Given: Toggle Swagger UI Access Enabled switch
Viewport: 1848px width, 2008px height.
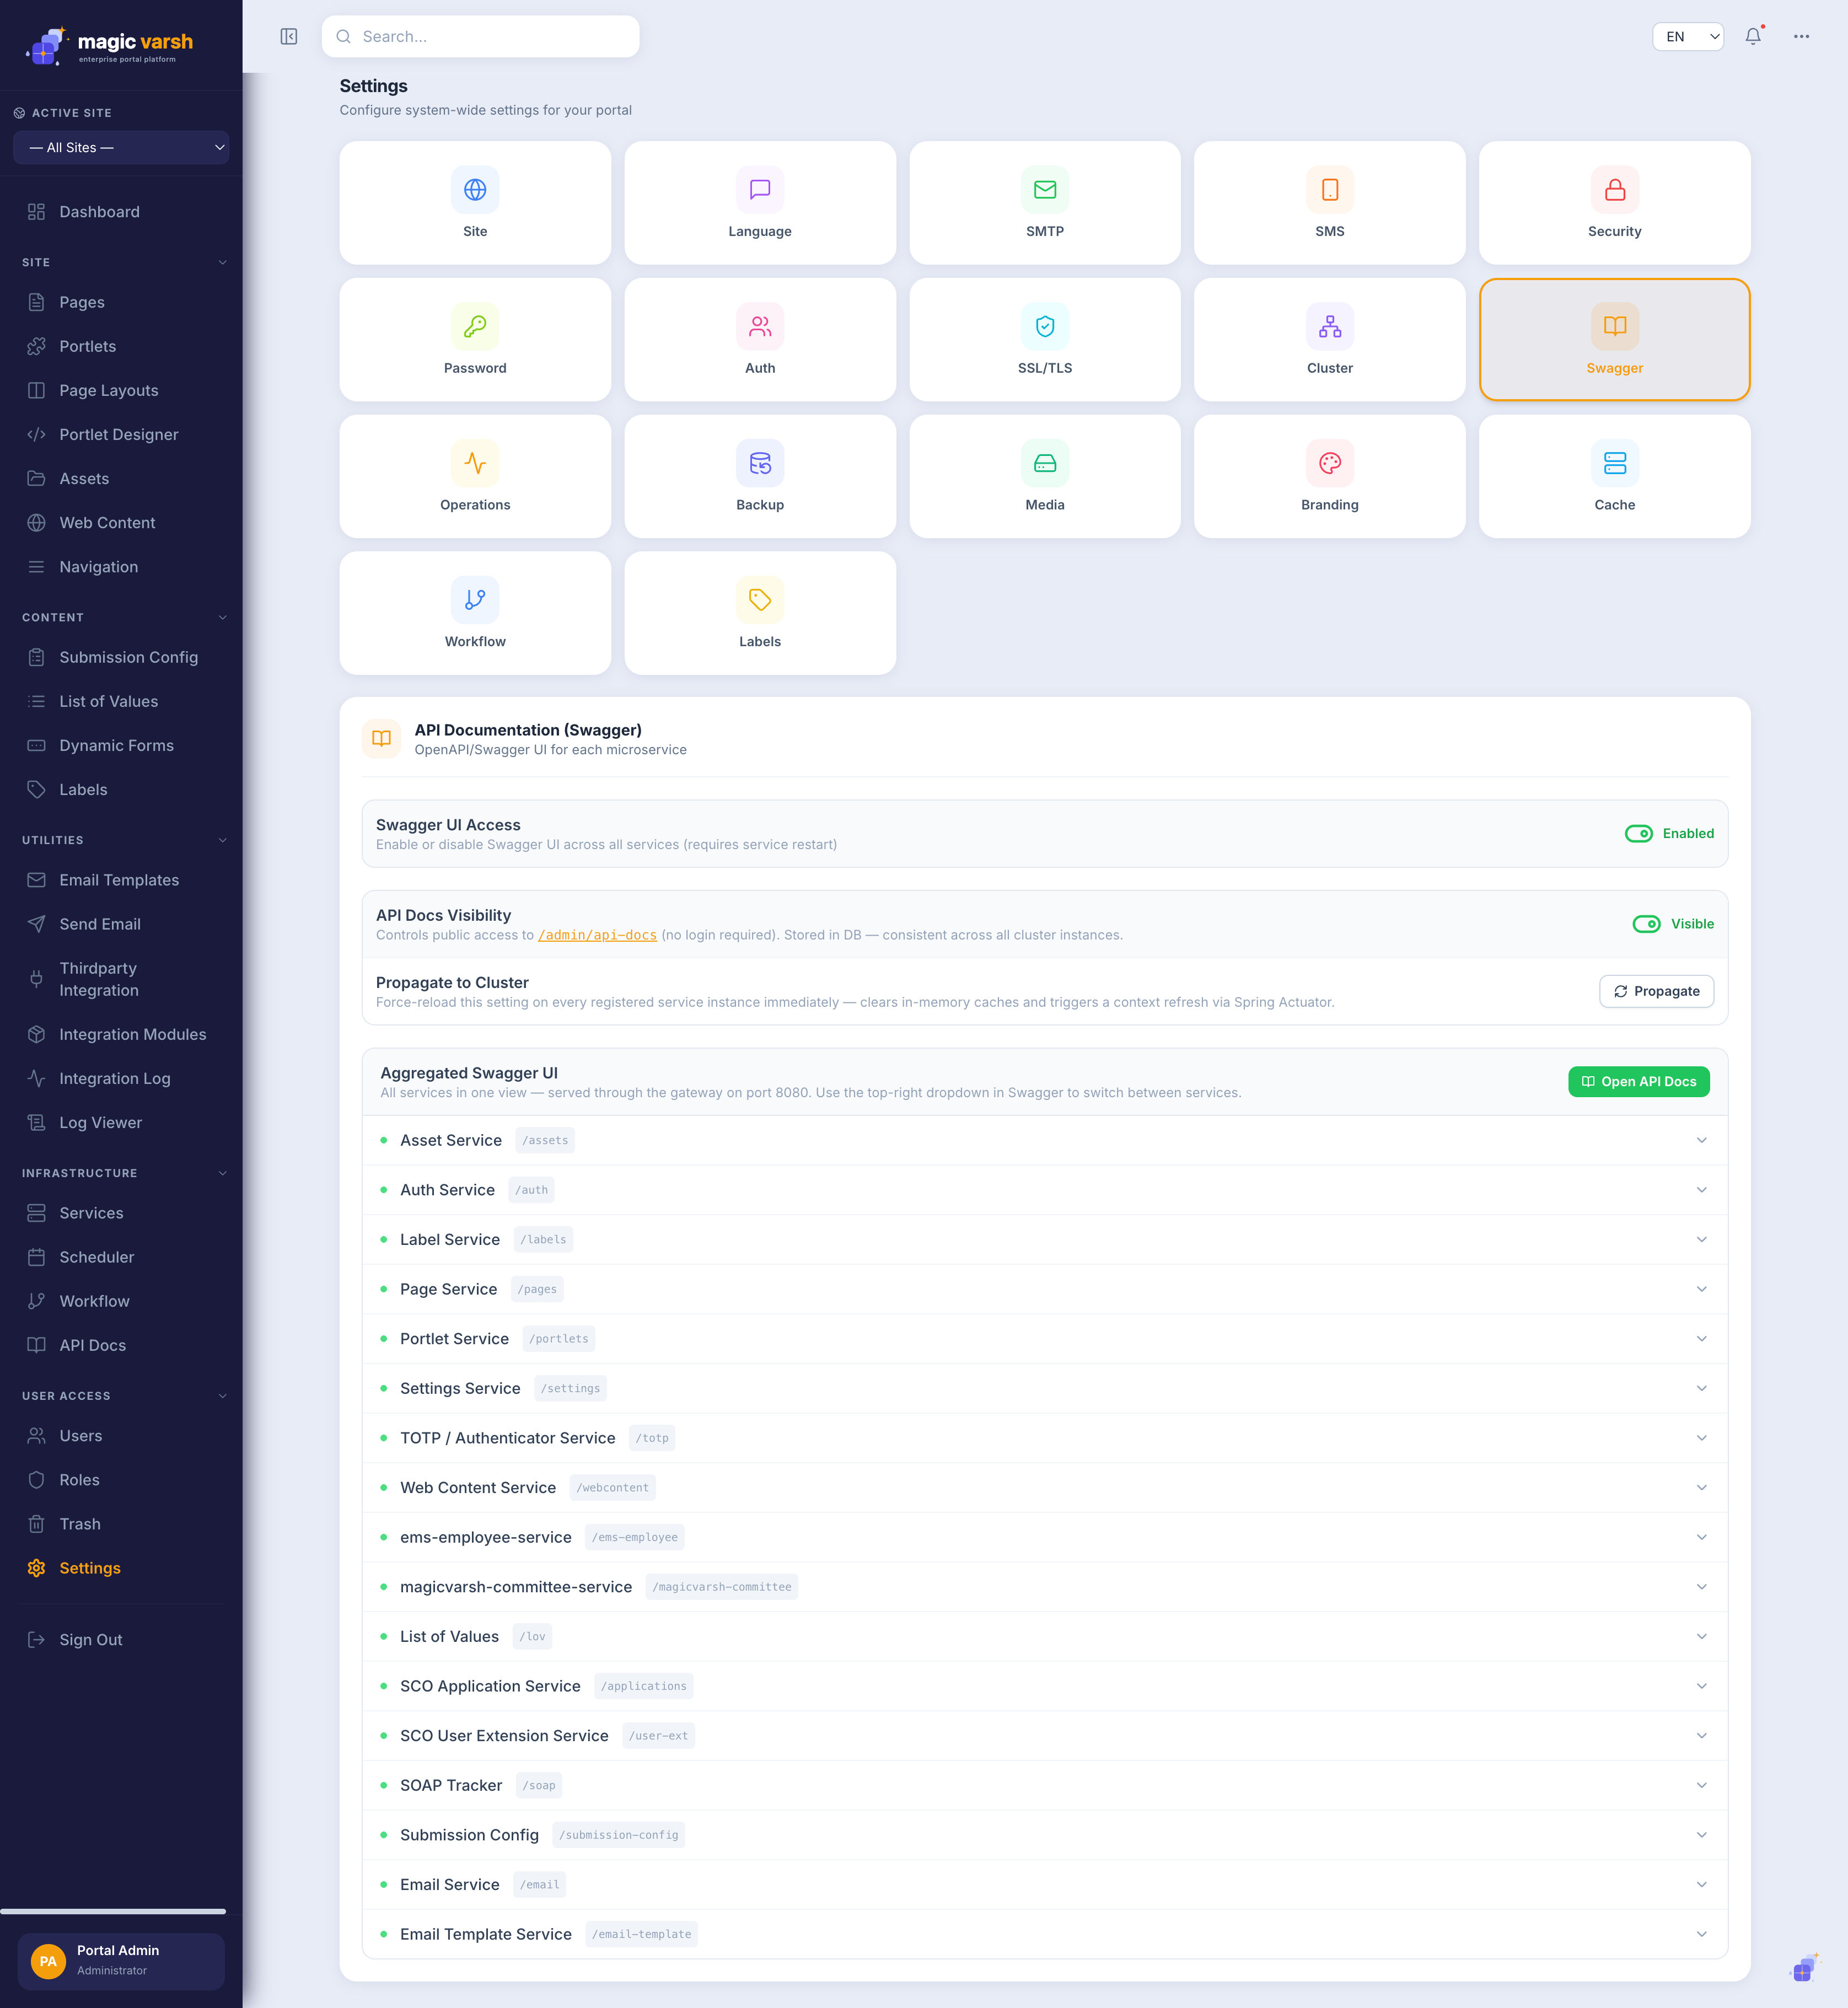Looking at the screenshot, I should pyautogui.click(x=1638, y=834).
